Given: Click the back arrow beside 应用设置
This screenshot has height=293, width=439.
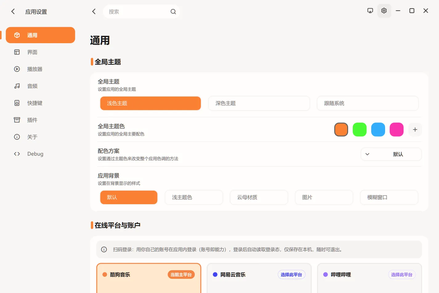Looking at the screenshot, I should [x=13, y=11].
